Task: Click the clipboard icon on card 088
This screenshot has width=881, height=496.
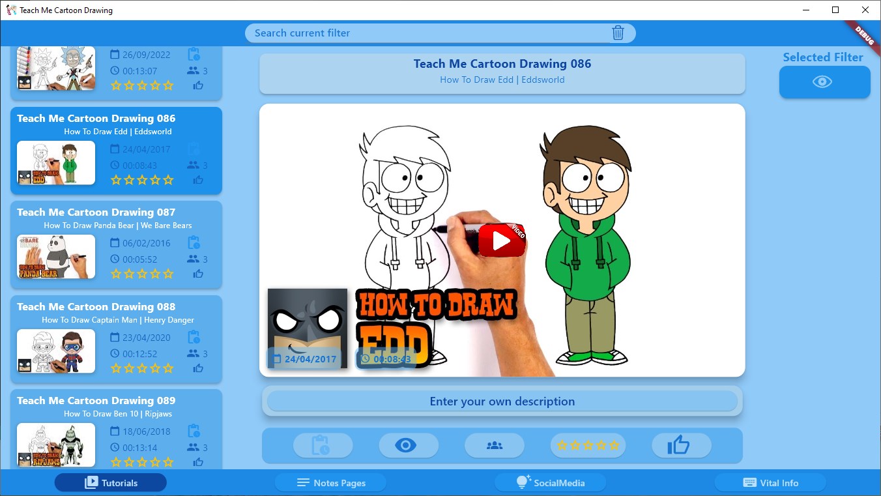Action: [x=194, y=338]
